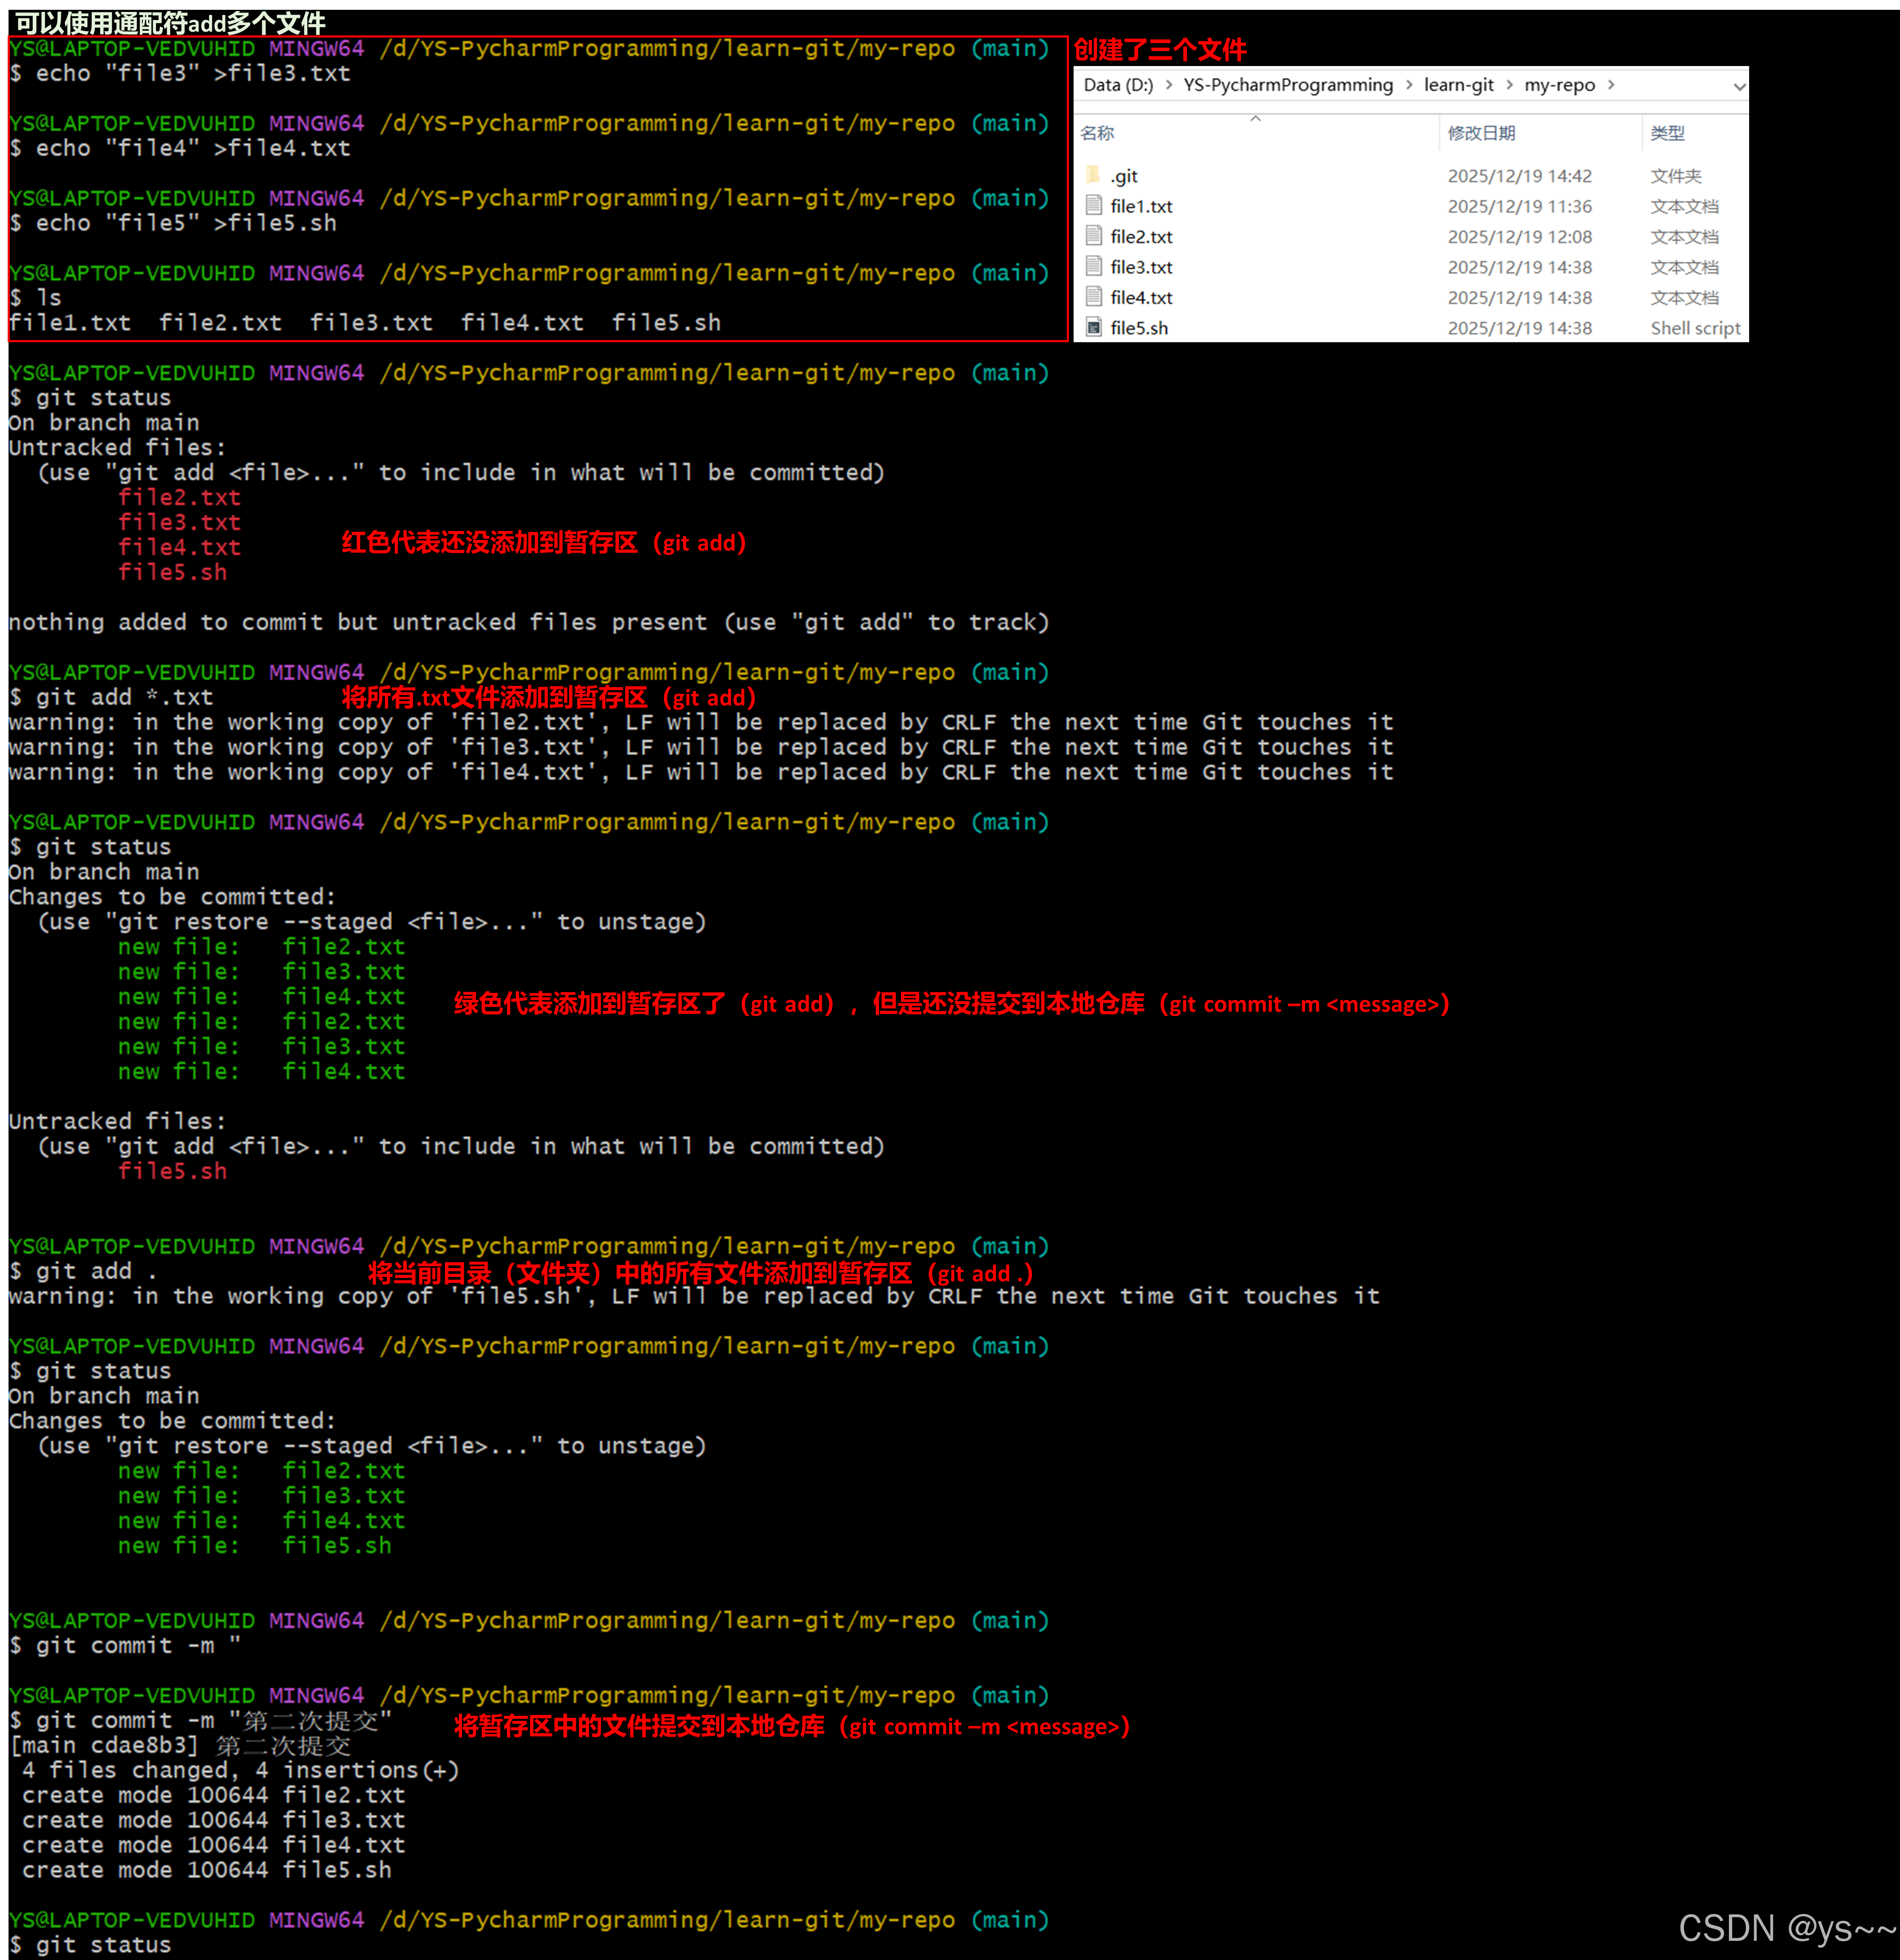
Task: Click the my-repo breadcrumb segment
Action: pos(1559,85)
